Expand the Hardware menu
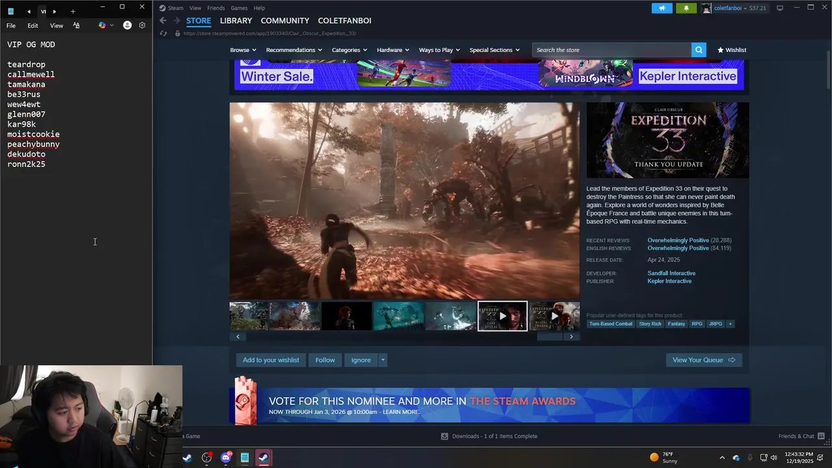 [x=393, y=50]
